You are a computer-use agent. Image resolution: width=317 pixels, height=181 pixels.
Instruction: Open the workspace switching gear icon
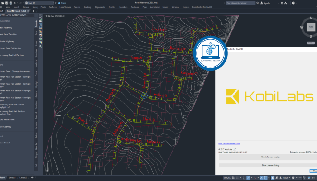click(x=293, y=178)
